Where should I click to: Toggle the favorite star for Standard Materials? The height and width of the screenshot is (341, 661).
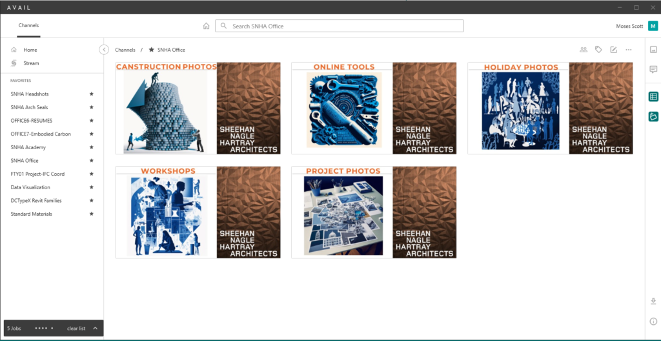[x=92, y=214]
